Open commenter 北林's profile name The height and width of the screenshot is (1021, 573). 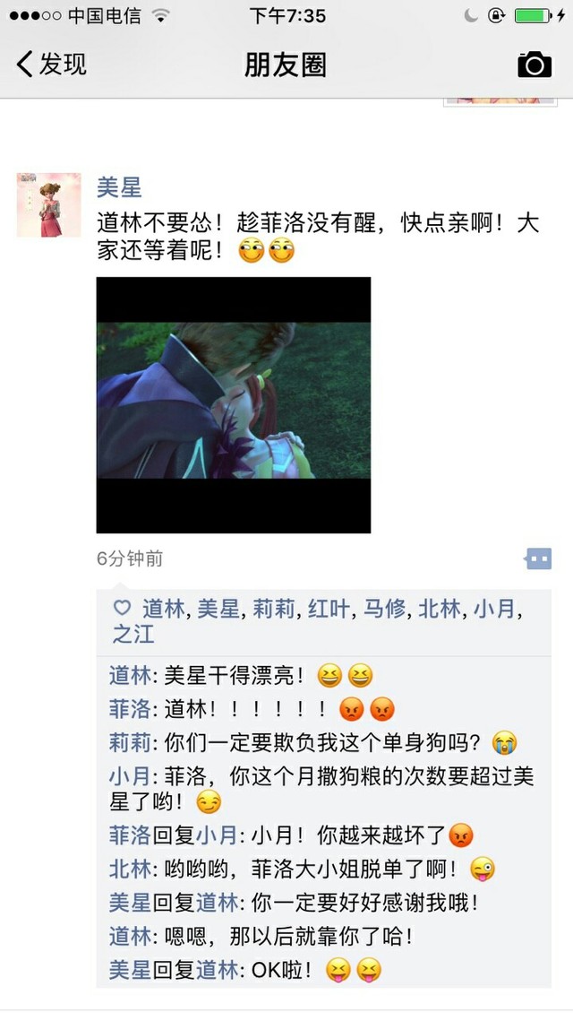point(130,869)
